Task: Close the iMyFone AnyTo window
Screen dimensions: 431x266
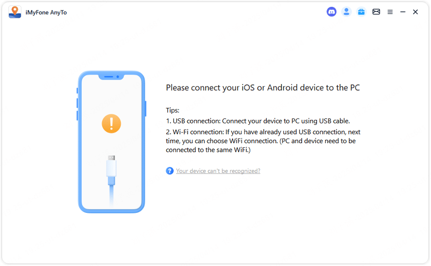Action: tap(416, 12)
